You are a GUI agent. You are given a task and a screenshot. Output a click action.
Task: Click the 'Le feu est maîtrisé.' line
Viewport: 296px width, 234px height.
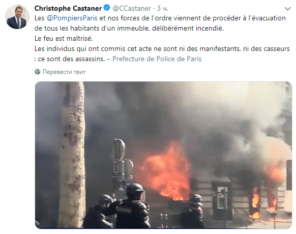click(64, 39)
